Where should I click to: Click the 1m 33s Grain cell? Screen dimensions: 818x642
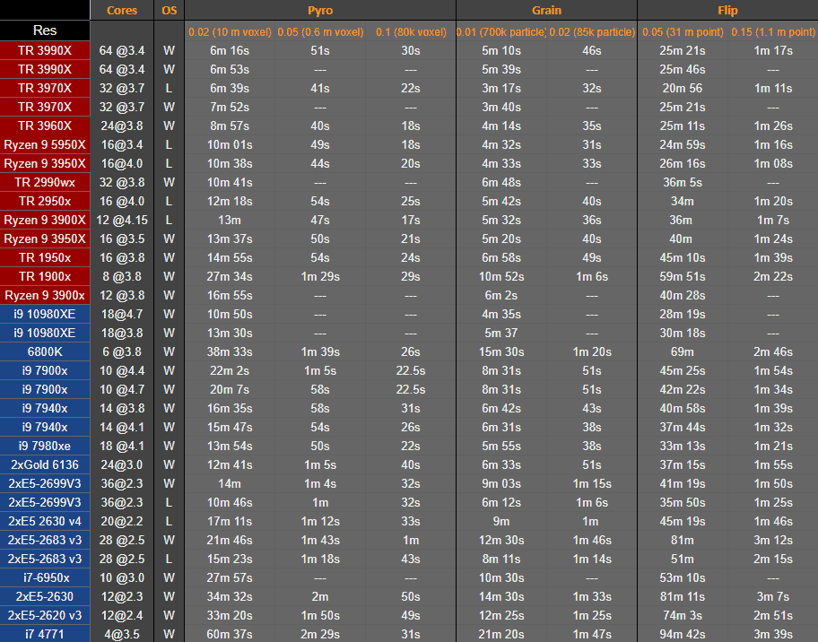click(592, 596)
